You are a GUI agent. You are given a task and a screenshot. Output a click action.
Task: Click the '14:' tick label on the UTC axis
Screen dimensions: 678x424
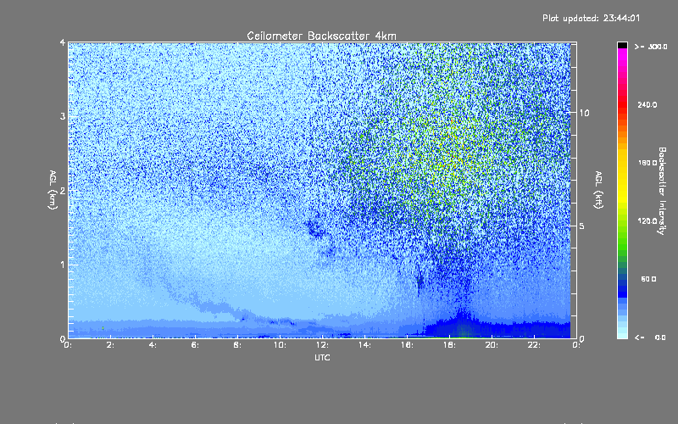coord(364,345)
